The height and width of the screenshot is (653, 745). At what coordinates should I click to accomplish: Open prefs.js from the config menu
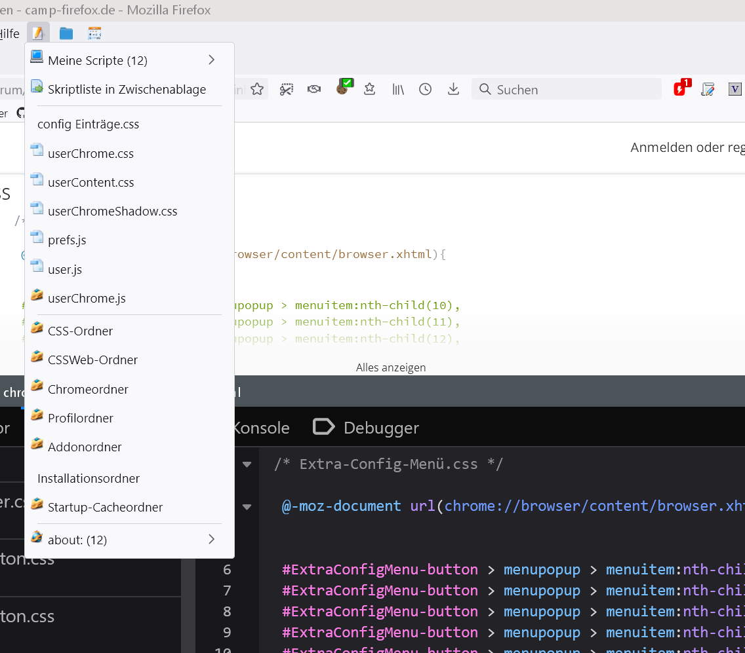67,240
